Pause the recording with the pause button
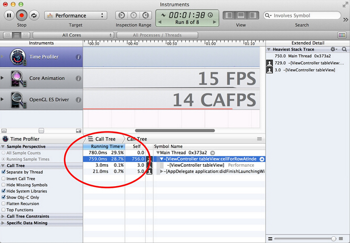The height and width of the screenshot is (243, 350). point(9,16)
